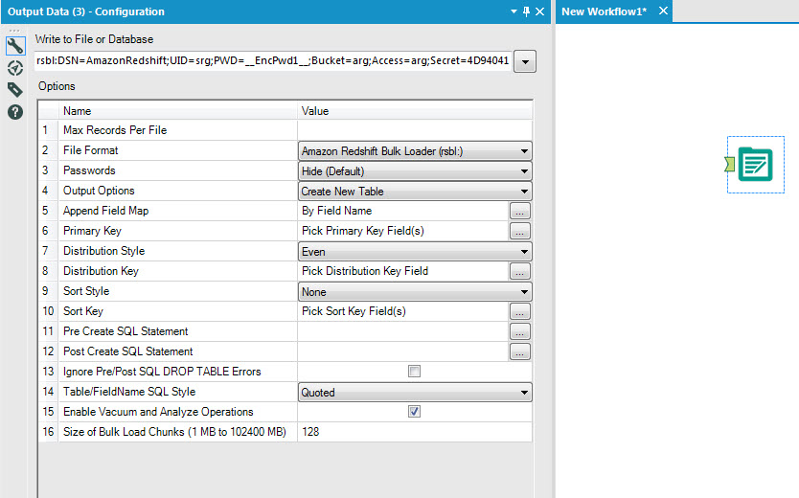Viewport: 799px width, 498px height.
Task: Click the ellipsis button for Sort Key
Action: 520,311
